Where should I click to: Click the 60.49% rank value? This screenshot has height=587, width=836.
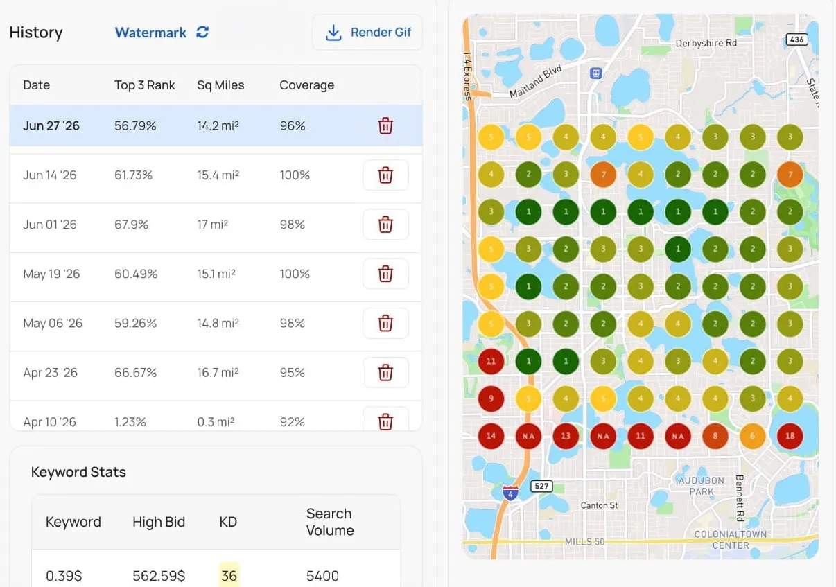click(x=136, y=274)
